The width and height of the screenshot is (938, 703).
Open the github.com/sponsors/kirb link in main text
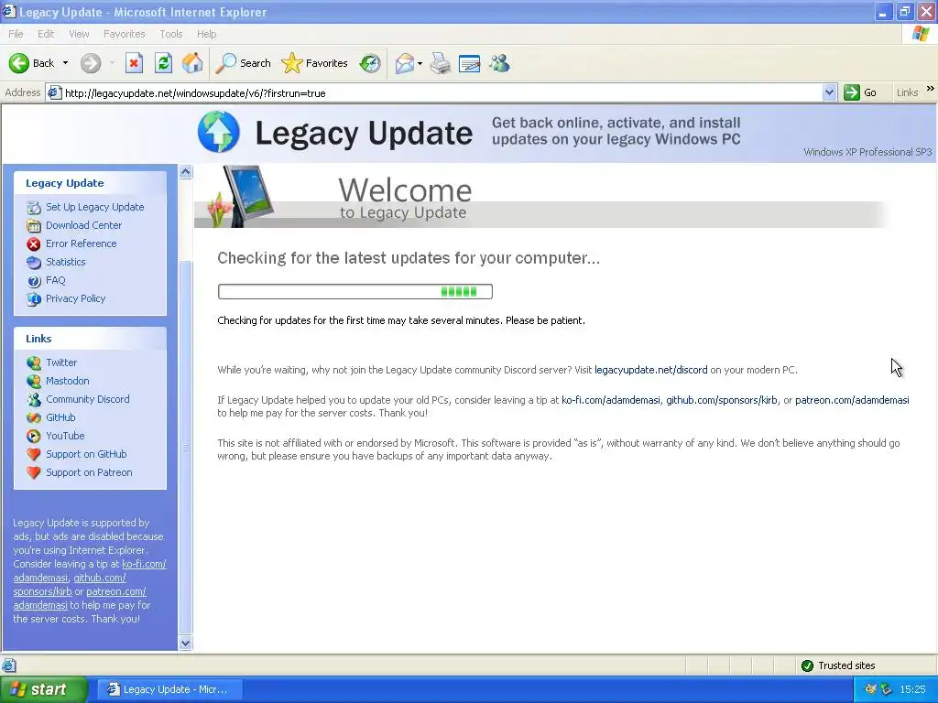(722, 400)
